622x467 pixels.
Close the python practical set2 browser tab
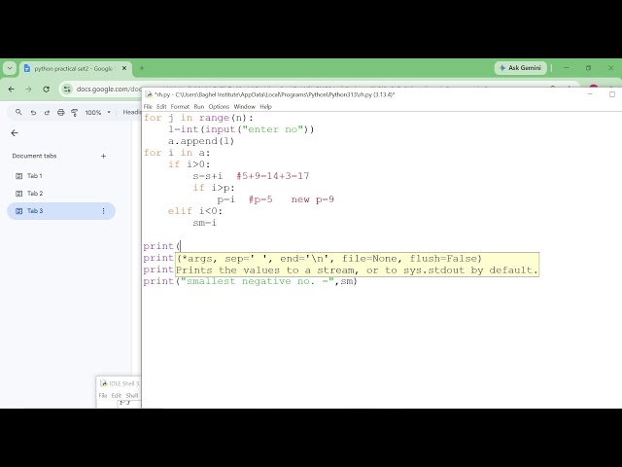pos(124,68)
